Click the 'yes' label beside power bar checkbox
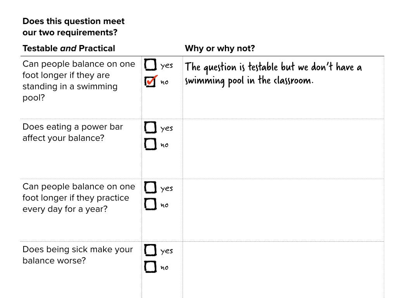The image size is (397, 298). click(167, 128)
